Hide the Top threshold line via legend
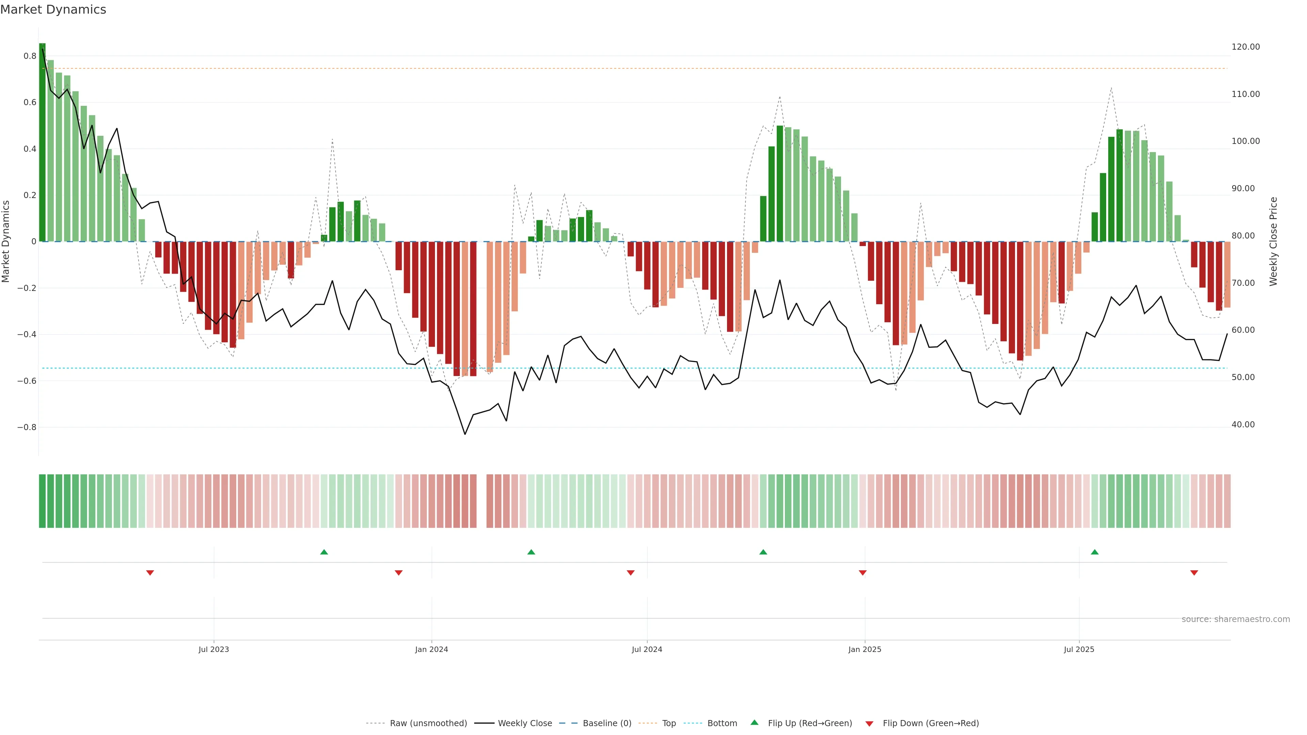The image size is (1307, 735). point(669,723)
